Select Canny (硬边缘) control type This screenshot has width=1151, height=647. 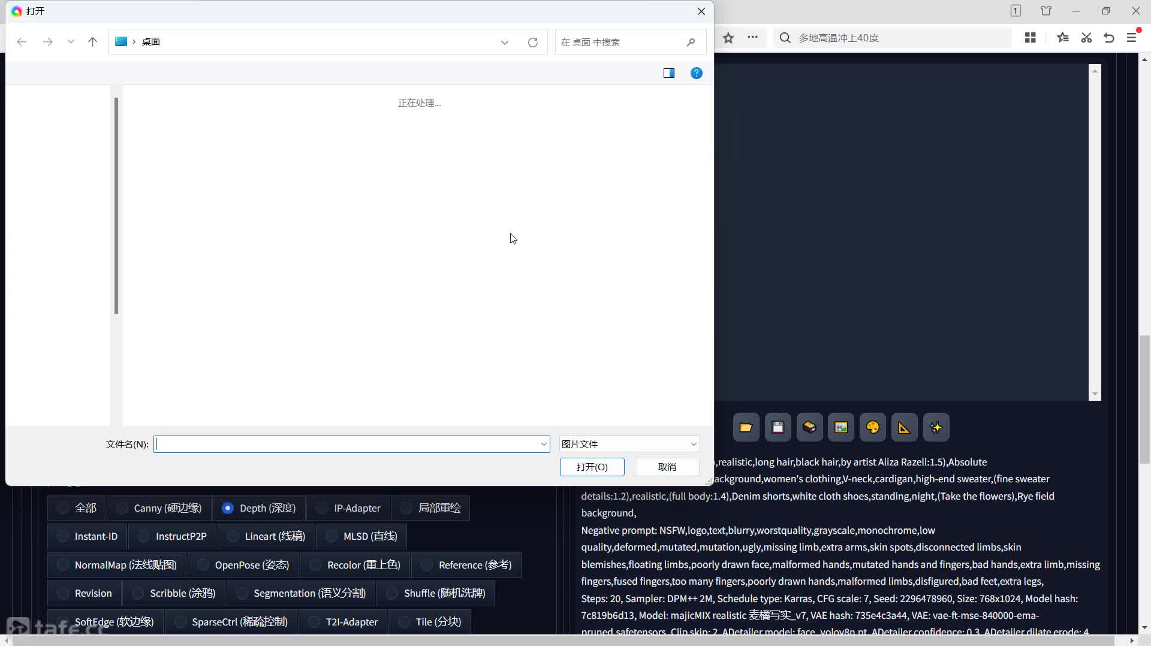click(159, 508)
